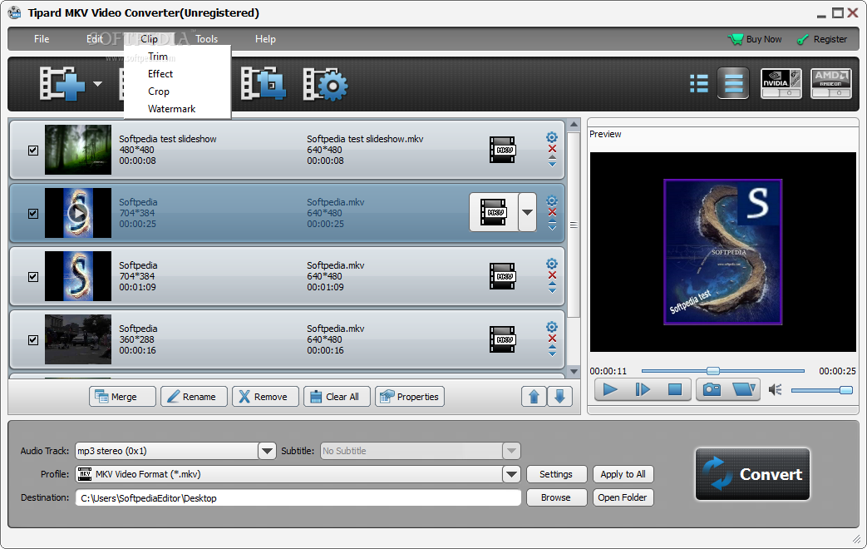This screenshot has height=549, width=867.
Task: Open format dropdown on selected Softpedia row
Action: coord(528,212)
